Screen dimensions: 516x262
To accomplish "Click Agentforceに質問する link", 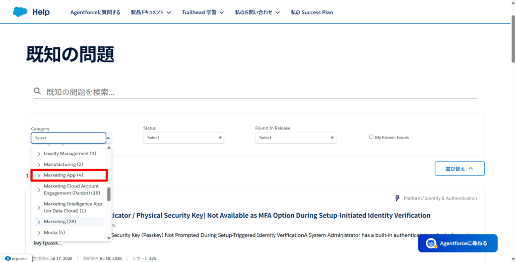I will point(95,12).
